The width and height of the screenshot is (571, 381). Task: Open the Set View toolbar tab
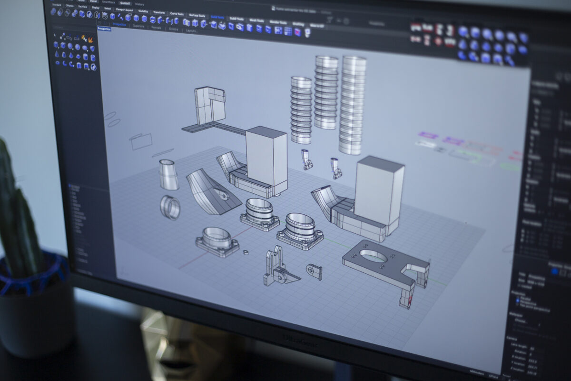click(82, 7)
